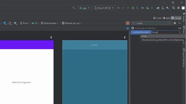Click the resource picker bar beside contentDescription field
Viewport: 186px width, 104px height.
pos(180,32)
